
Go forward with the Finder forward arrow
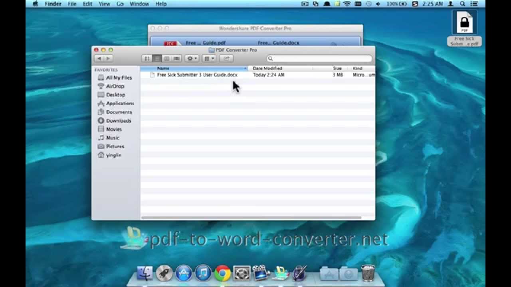[x=108, y=59]
